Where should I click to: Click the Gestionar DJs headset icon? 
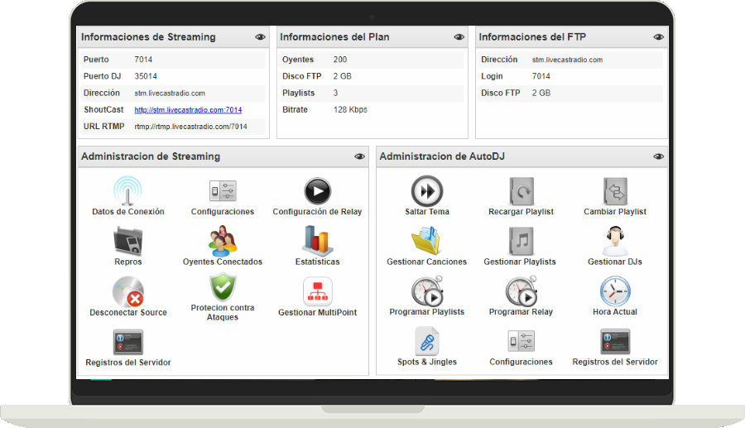[615, 241]
